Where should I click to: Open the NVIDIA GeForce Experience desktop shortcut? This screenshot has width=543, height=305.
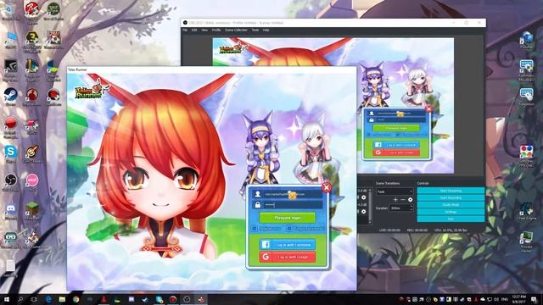[11, 66]
